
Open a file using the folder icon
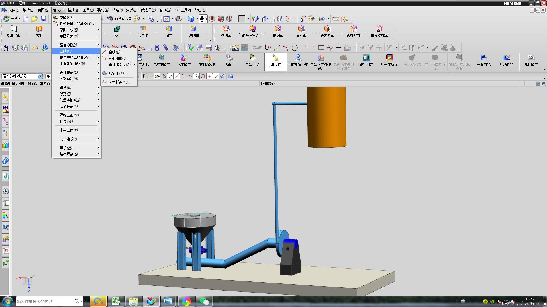click(x=34, y=19)
